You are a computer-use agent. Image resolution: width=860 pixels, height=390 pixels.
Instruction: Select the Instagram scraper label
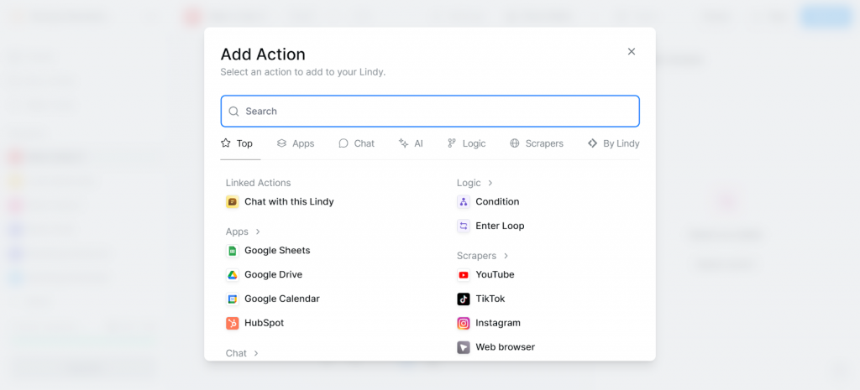click(498, 323)
